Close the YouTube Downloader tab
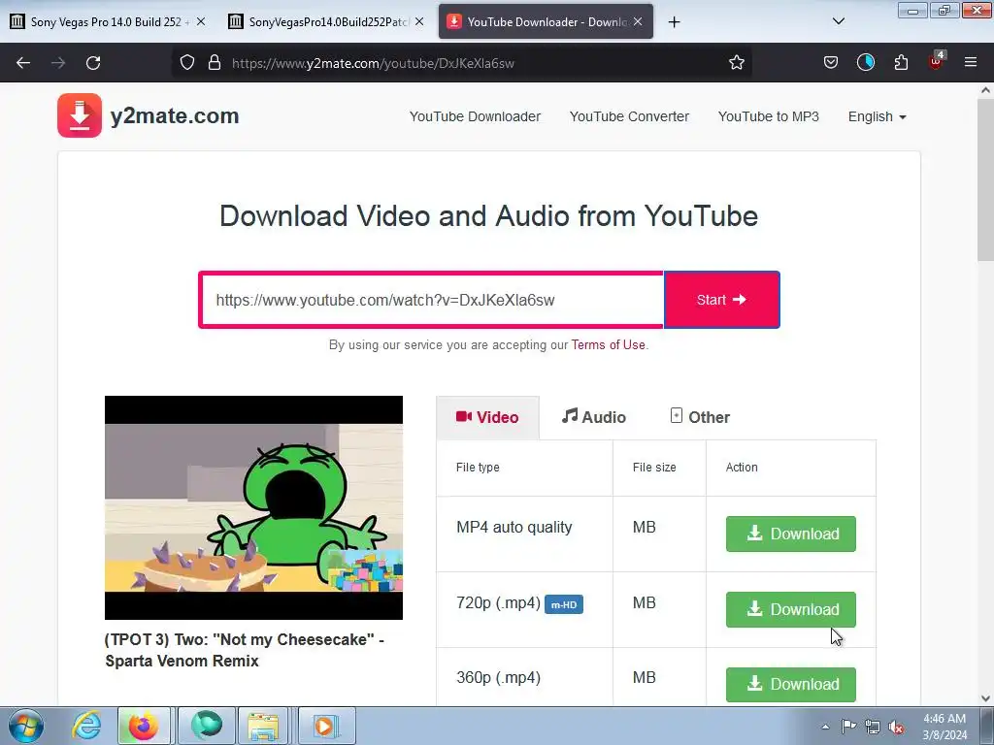Viewport: 994px width, 745px height. (x=638, y=21)
